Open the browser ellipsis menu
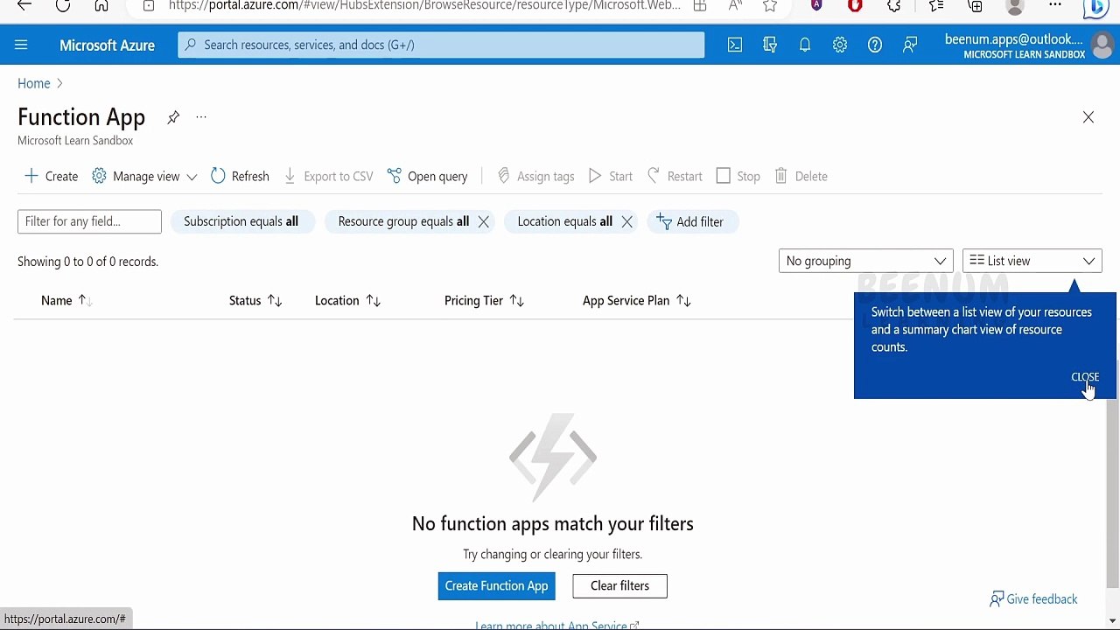Image resolution: width=1120 pixels, height=630 pixels. point(1055,6)
